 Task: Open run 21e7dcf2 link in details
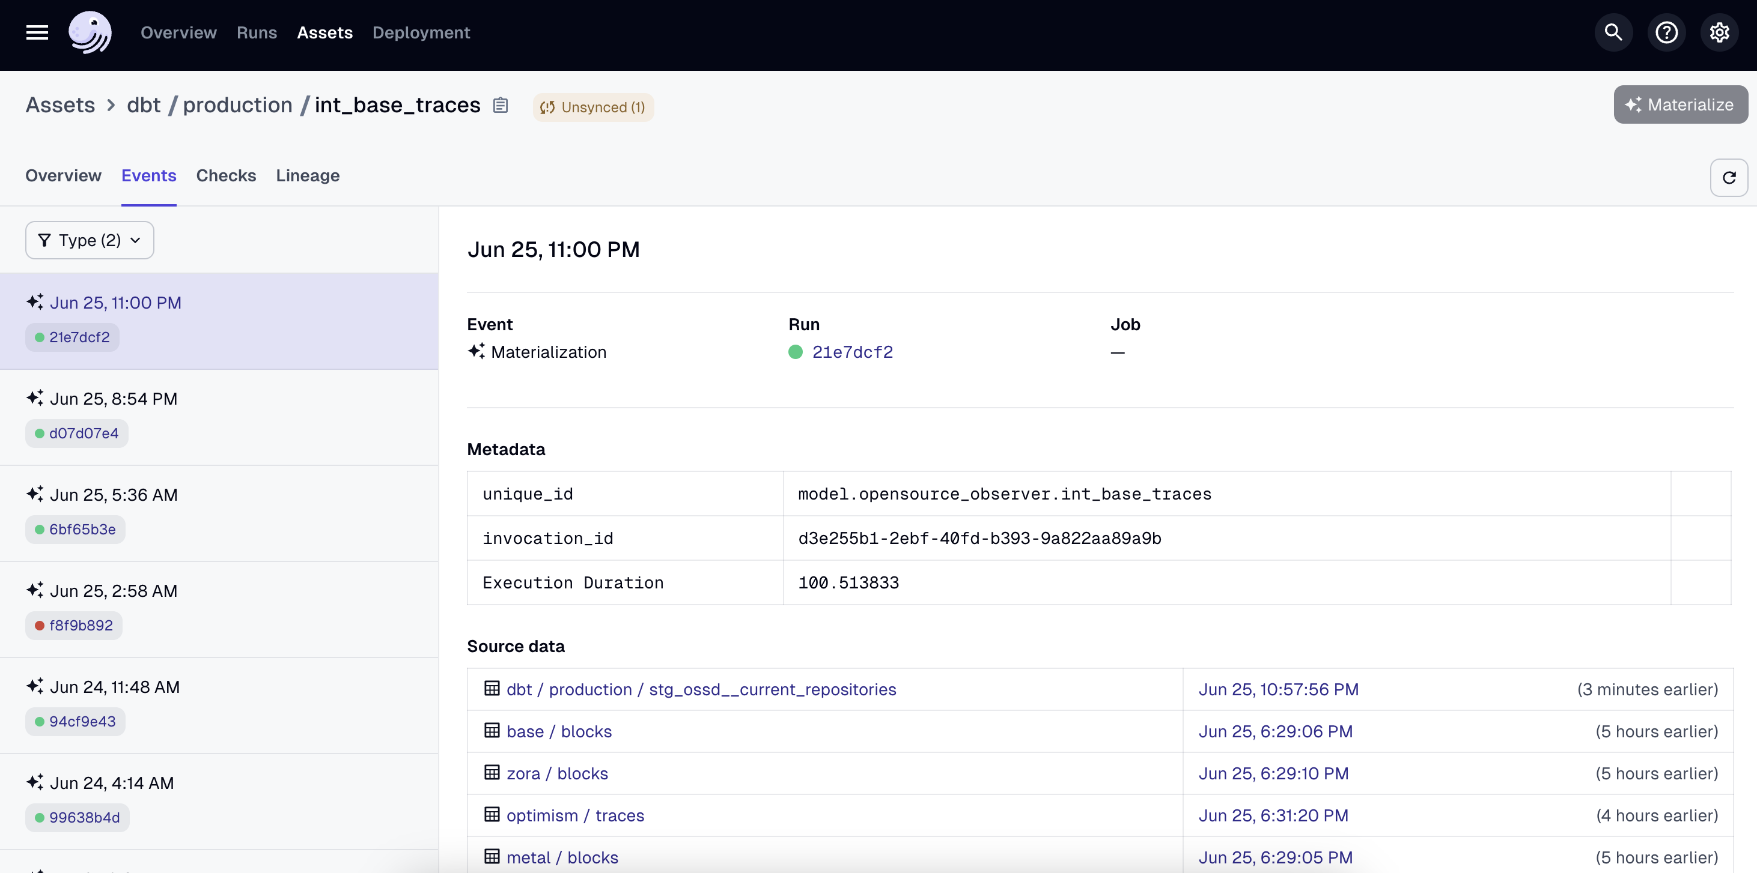point(852,352)
